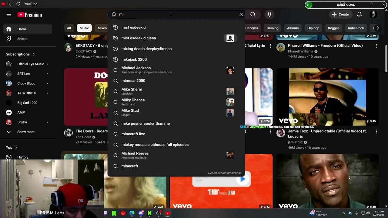Open the Create menu

(340, 15)
